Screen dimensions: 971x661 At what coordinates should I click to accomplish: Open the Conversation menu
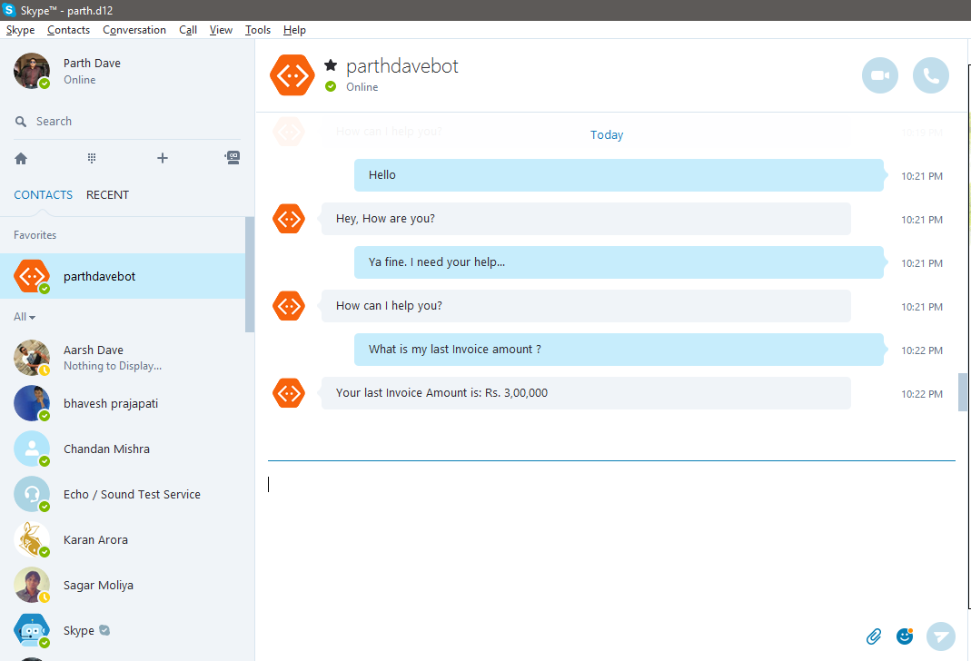(x=134, y=29)
